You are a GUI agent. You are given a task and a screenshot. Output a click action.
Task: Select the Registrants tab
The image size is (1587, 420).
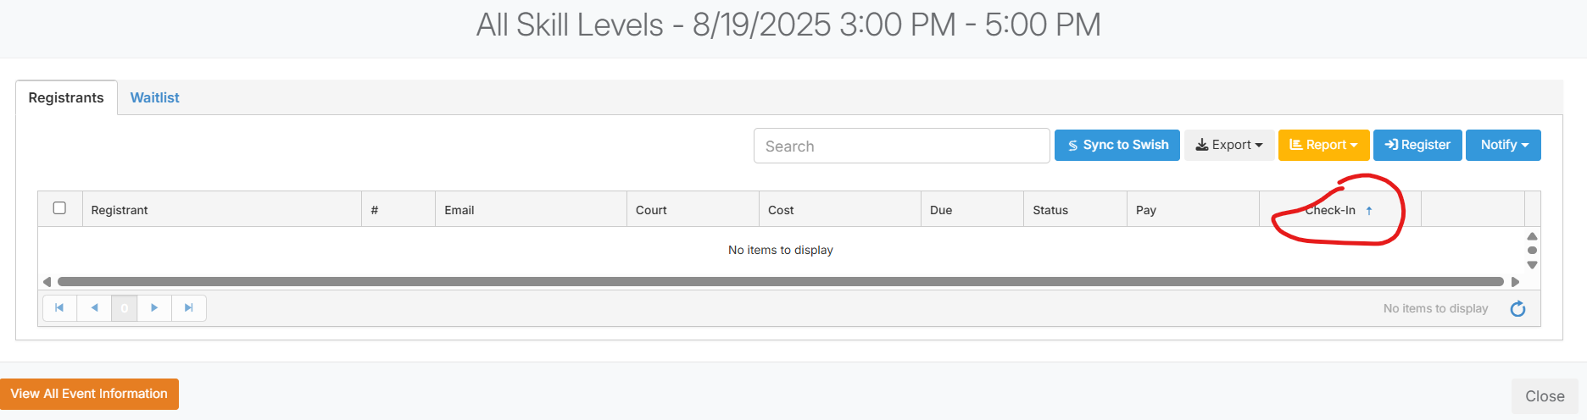(x=66, y=97)
